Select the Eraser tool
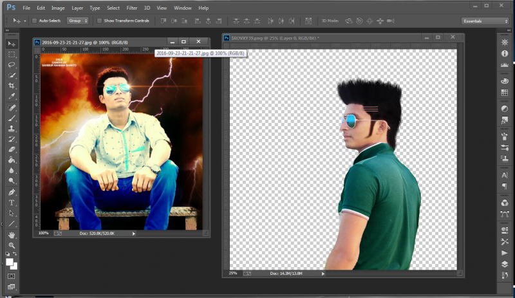Image resolution: width=515 pixels, height=298 pixels. tap(12, 149)
